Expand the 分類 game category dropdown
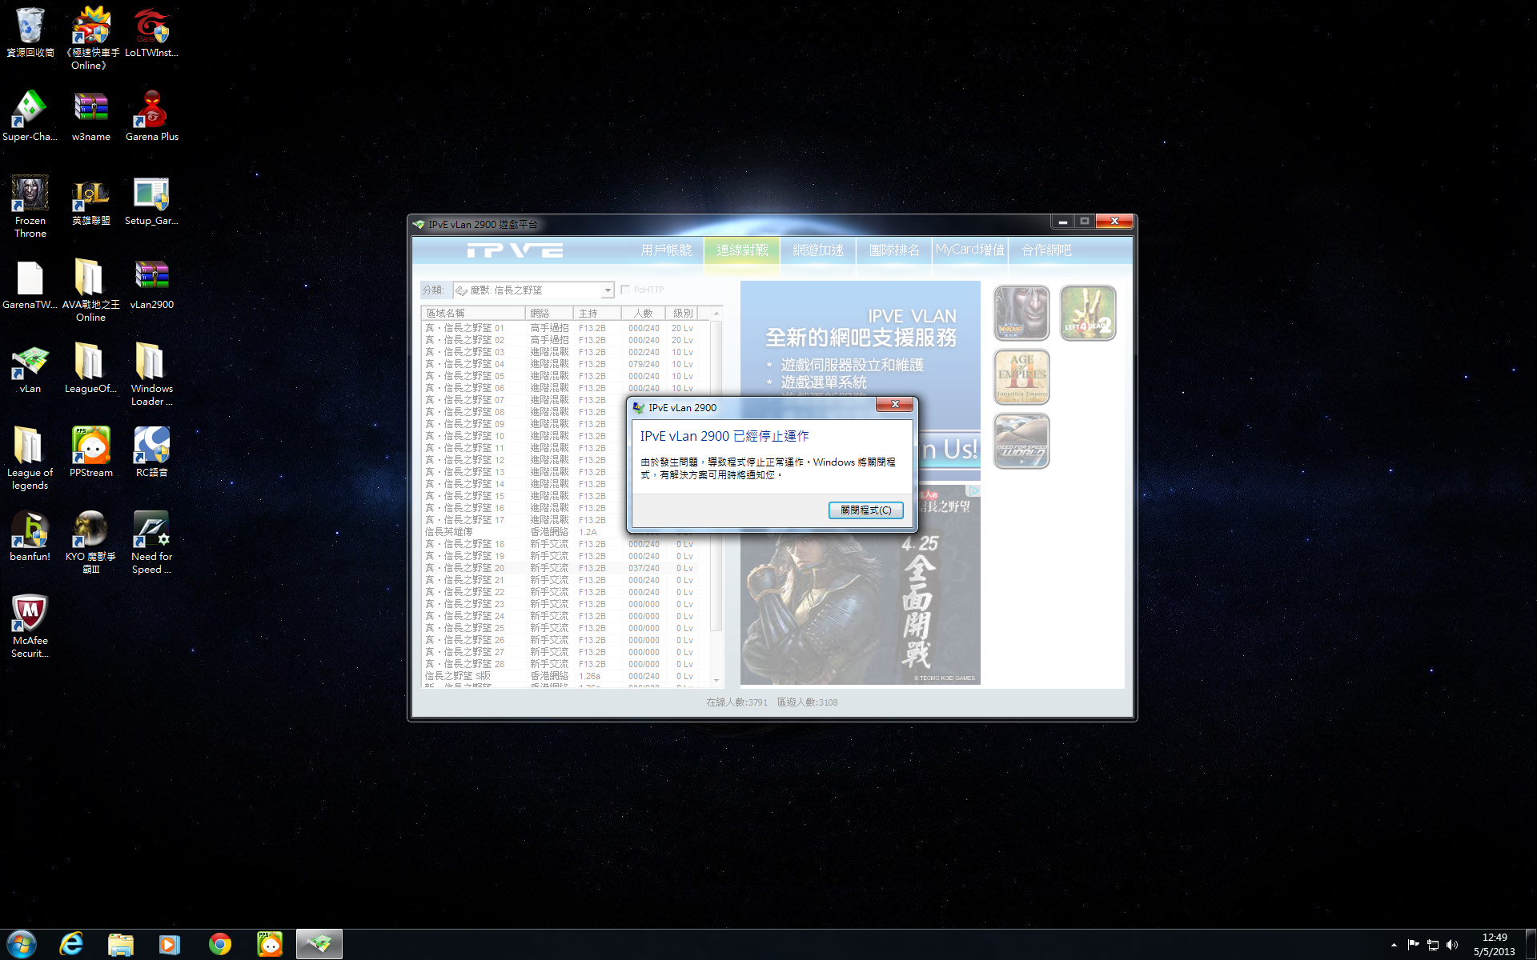Image resolution: width=1537 pixels, height=960 pixels. (x=608, y=290)
